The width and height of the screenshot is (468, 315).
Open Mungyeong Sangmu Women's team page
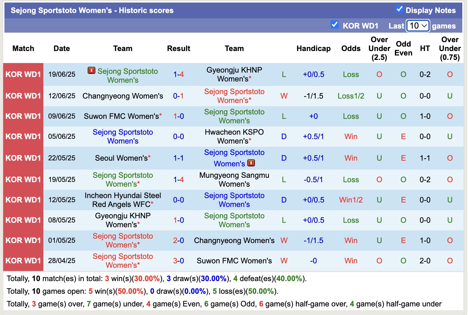pos(234,179)
